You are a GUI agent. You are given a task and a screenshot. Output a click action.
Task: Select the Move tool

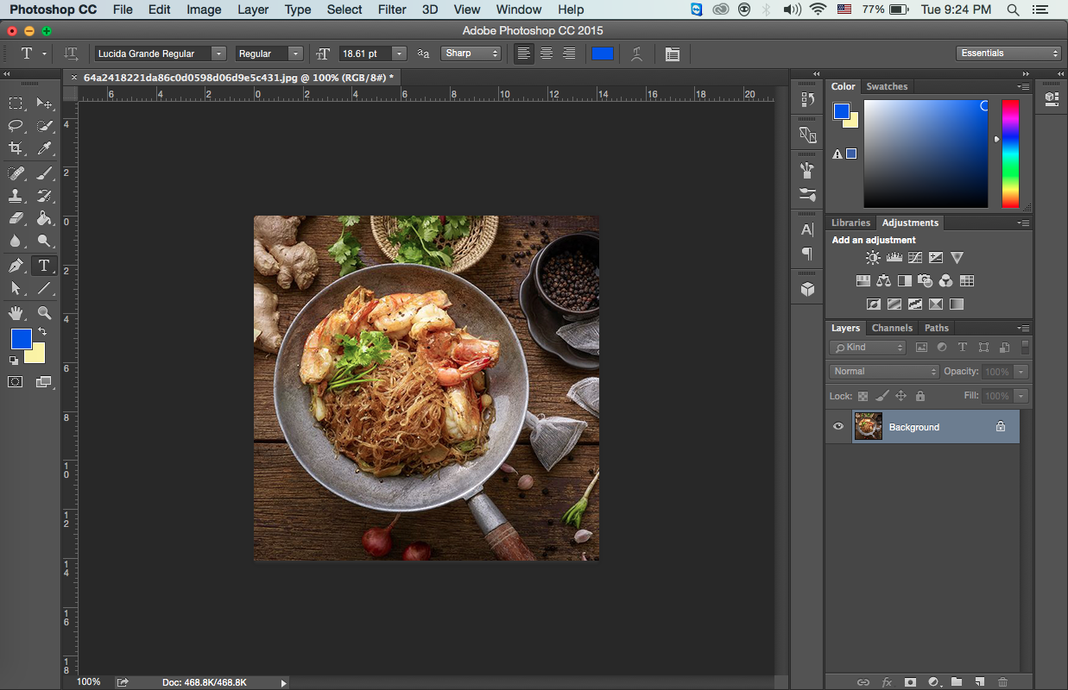coord(44,103)
